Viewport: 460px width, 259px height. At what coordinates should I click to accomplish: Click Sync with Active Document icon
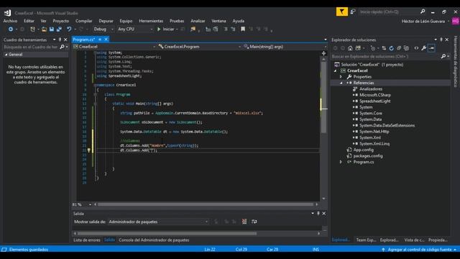[384, 48]
